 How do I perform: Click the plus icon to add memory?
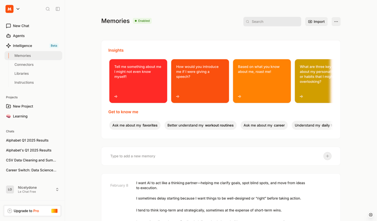point(328,156)
